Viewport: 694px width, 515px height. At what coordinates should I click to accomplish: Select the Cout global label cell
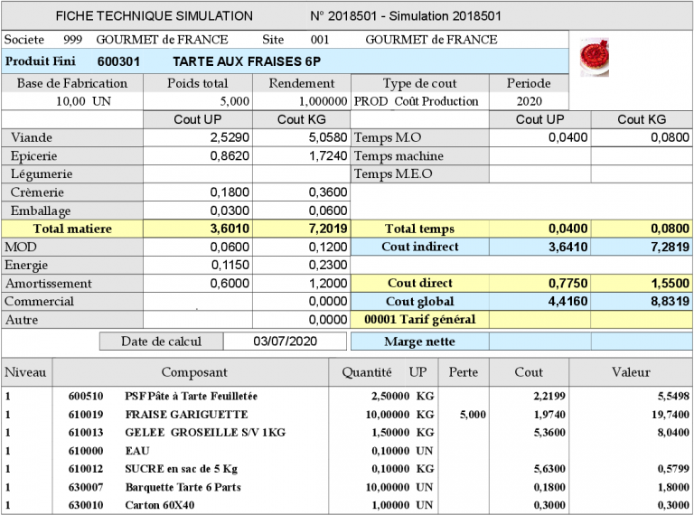pos(418,301)
